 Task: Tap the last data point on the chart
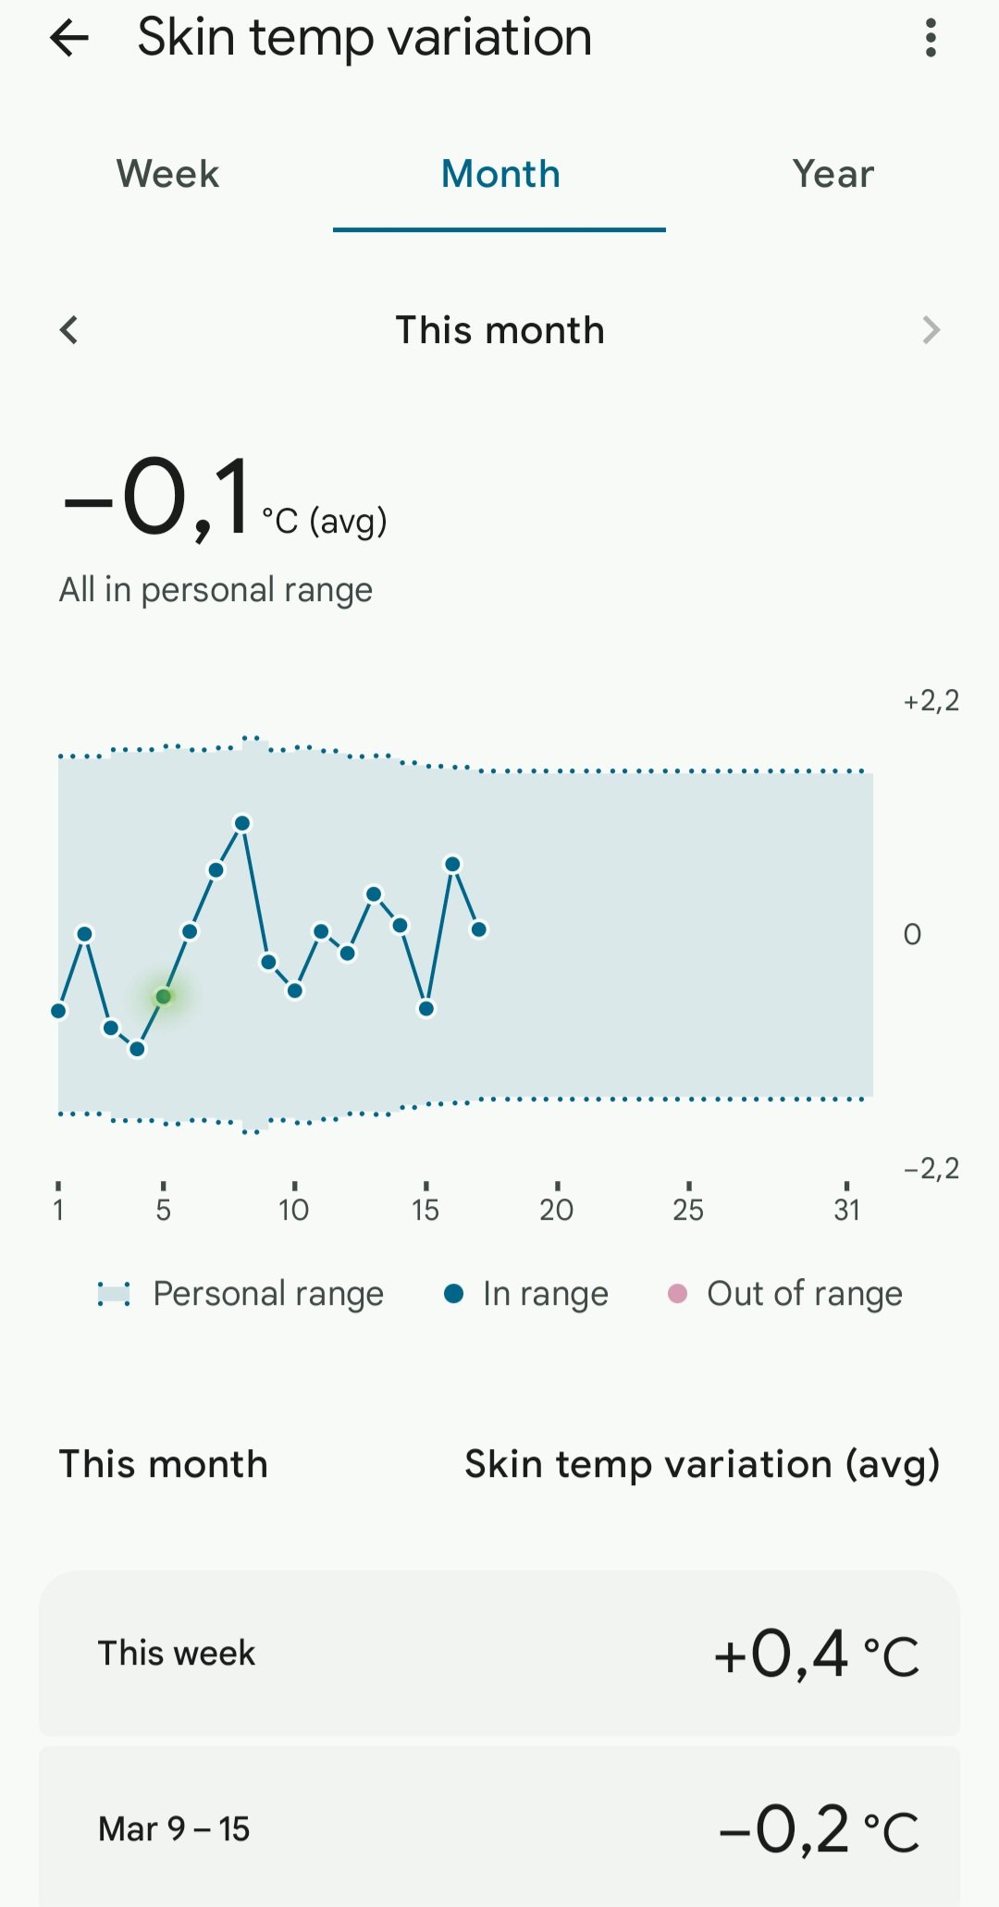click(479, 929)
